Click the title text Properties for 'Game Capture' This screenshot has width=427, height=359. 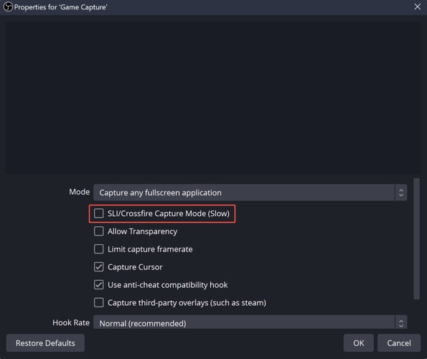(x=61, y=7)
